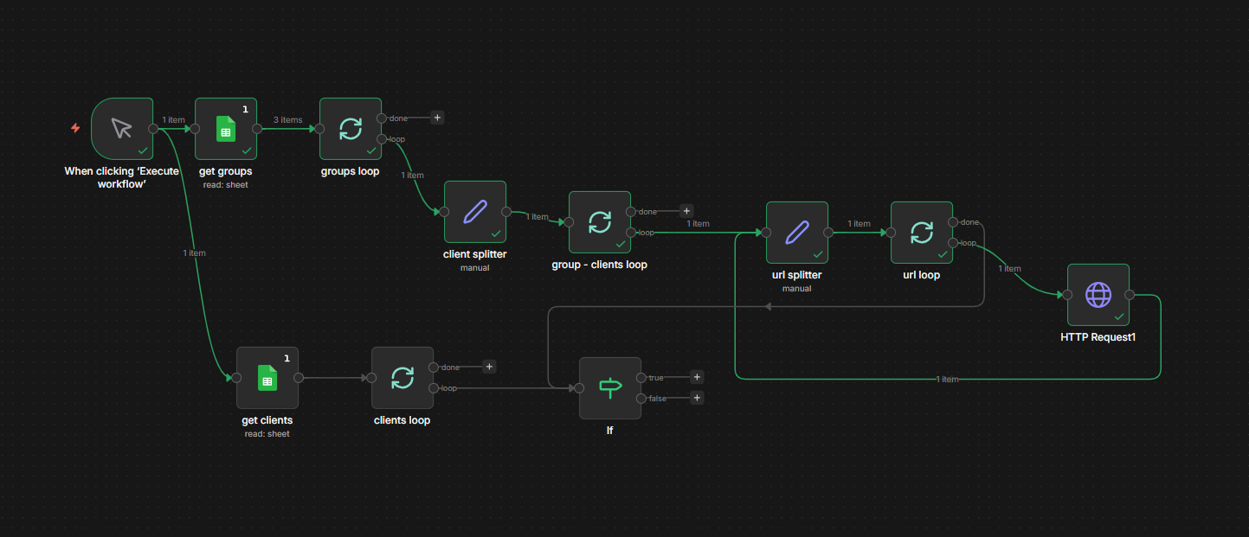1249x537 pixels.
Task: Click the 'group - clients loop' label
Action: click(599, 265)
